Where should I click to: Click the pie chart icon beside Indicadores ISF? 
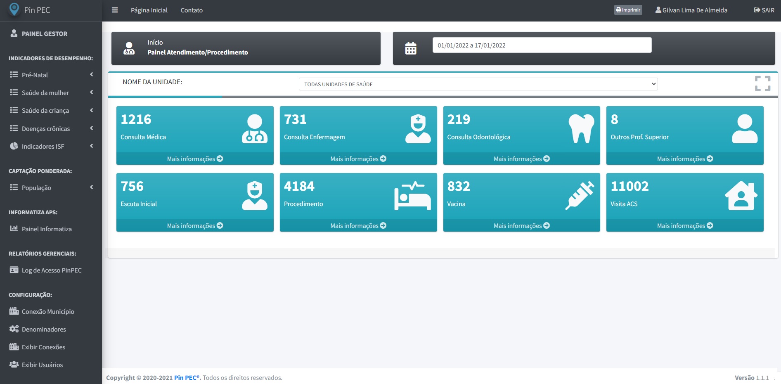click(14, 146)
